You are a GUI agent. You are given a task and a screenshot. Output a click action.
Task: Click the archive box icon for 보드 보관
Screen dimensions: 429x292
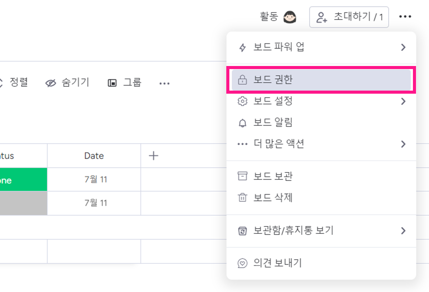242,176
